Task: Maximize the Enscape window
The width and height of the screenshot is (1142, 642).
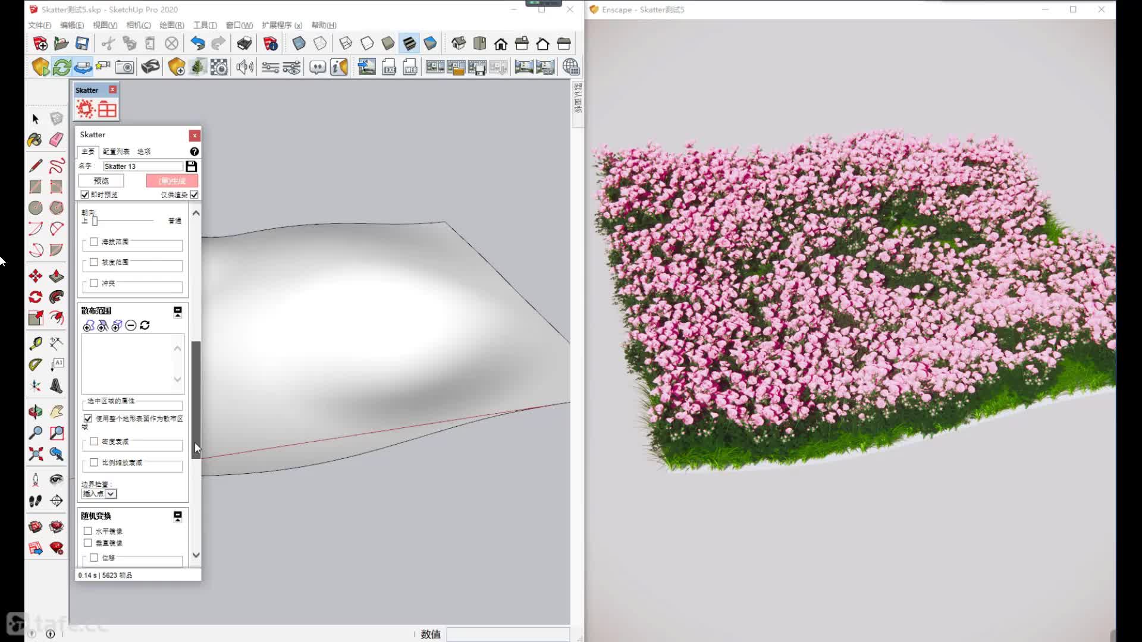Action: pos(1073,10)
